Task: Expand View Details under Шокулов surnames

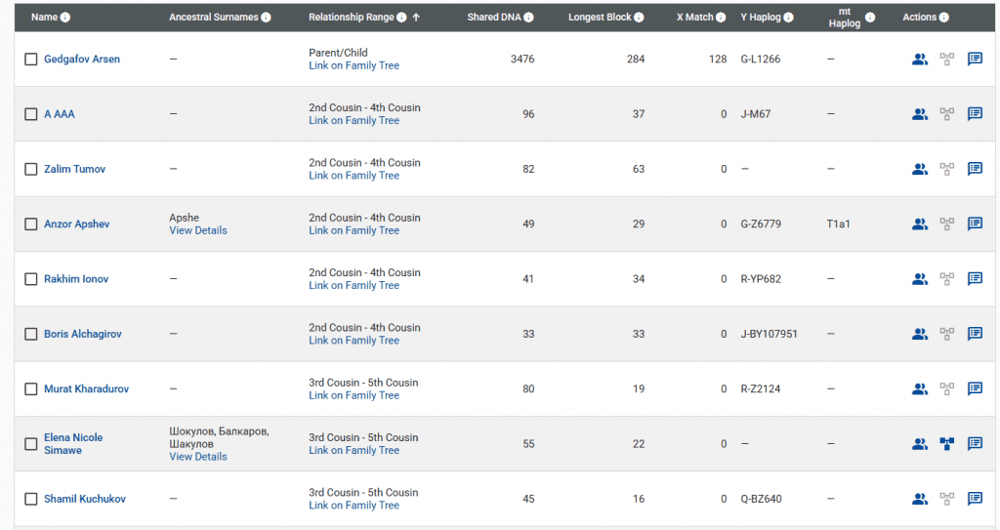Action: (x=197, y=457)
